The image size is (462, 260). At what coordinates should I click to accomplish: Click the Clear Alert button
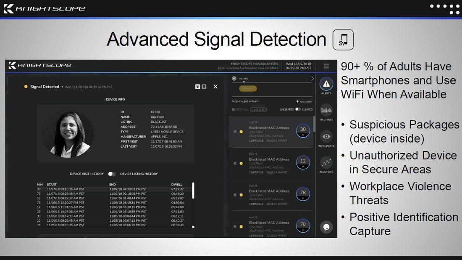coord(258,109)
